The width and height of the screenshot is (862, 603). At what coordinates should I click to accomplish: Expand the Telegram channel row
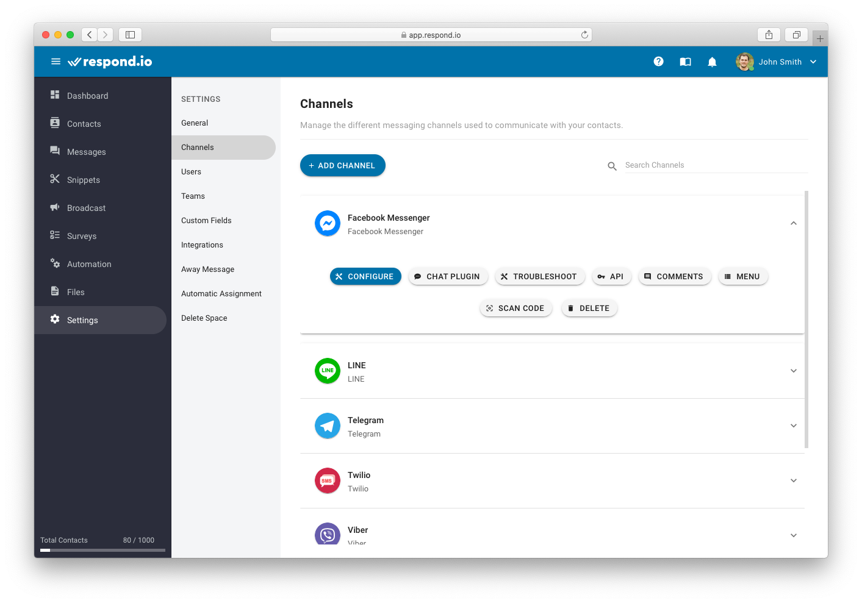(x=794, y=426)
